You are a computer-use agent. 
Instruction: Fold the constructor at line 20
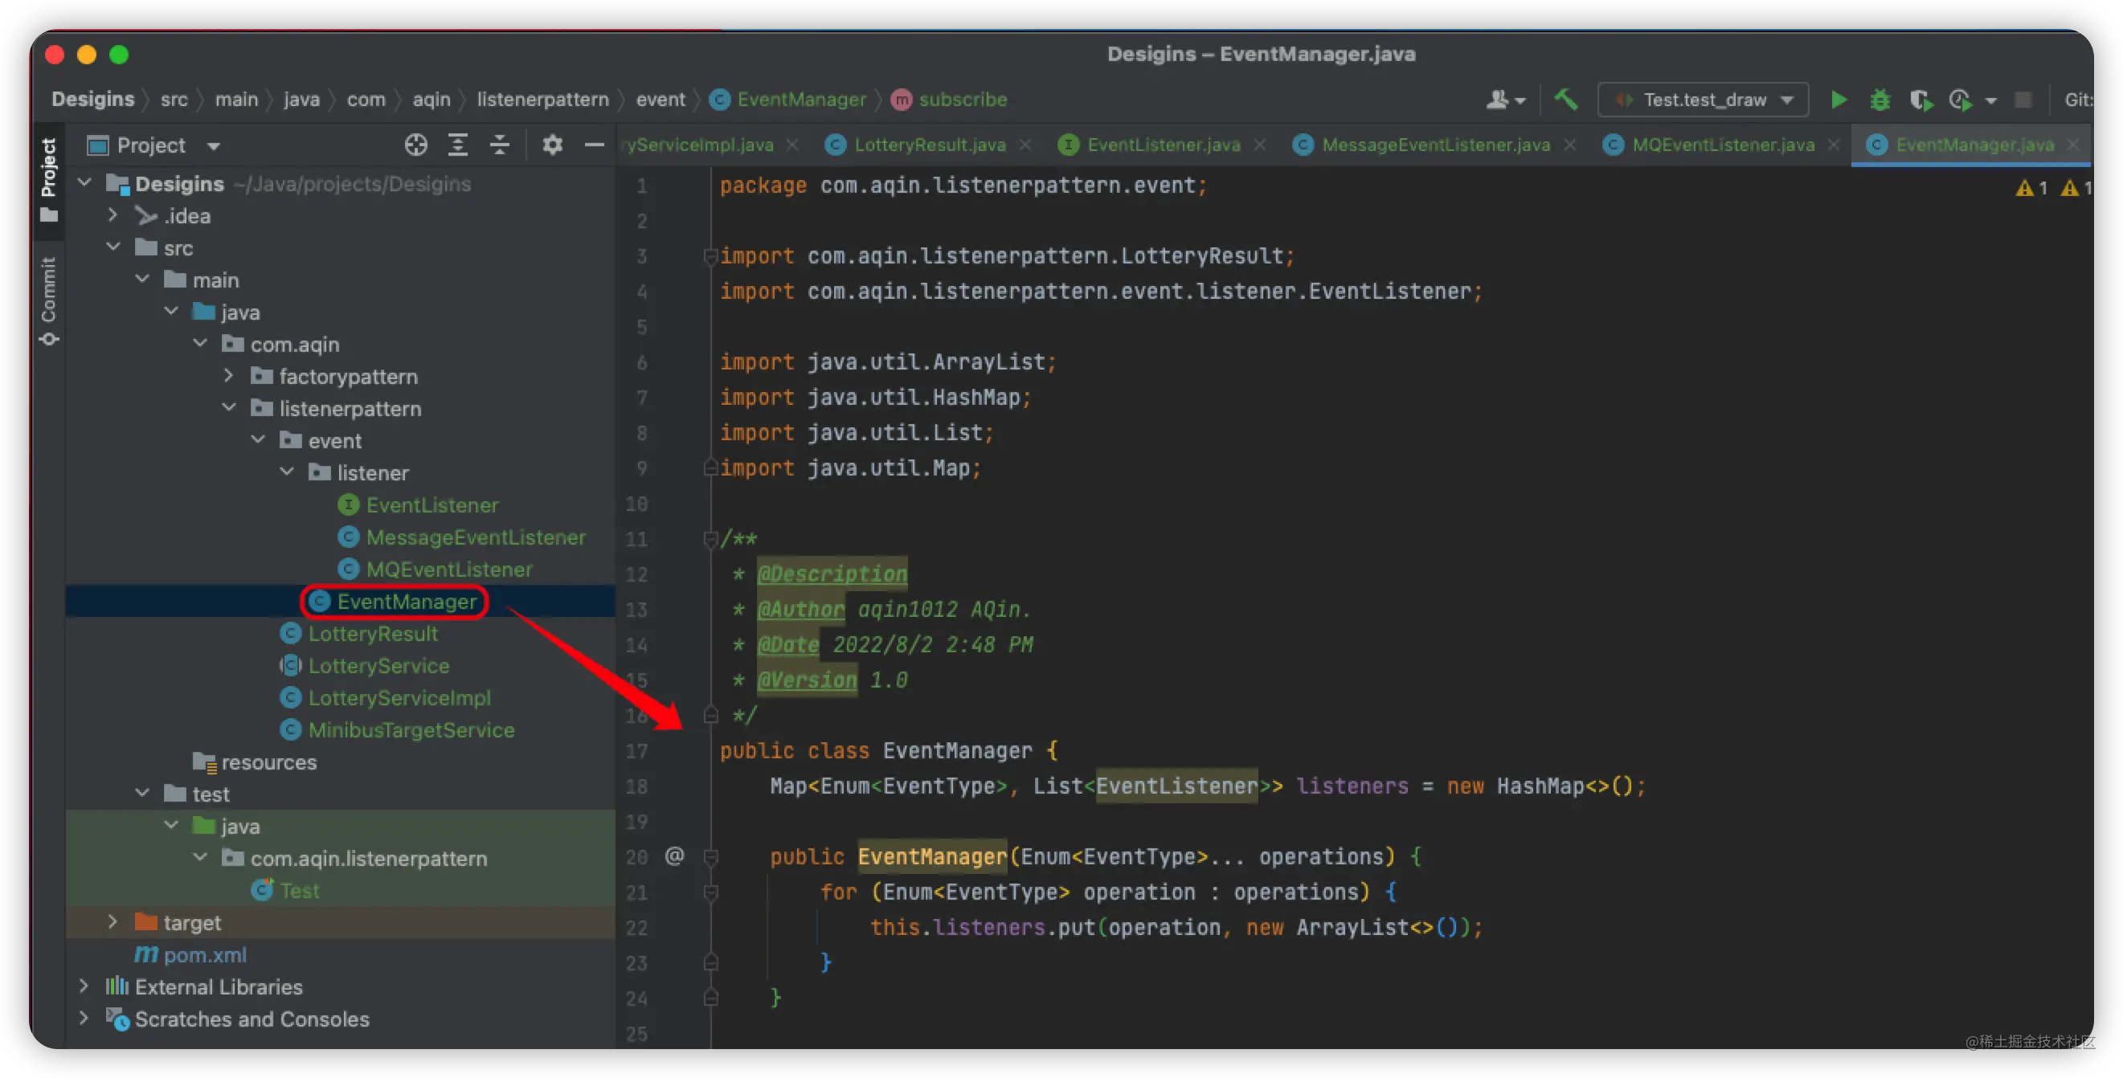pos(710,856)
